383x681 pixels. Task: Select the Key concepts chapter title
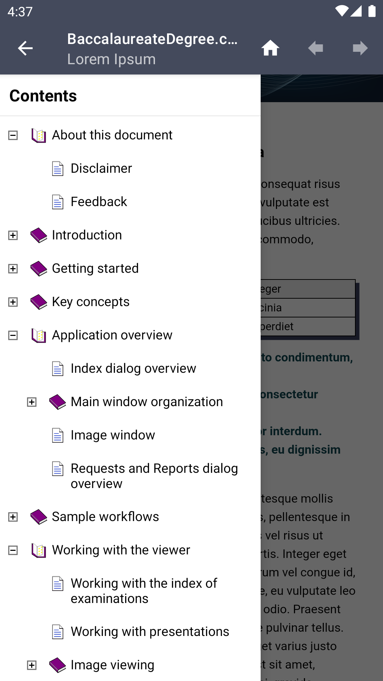coord(90,301)
